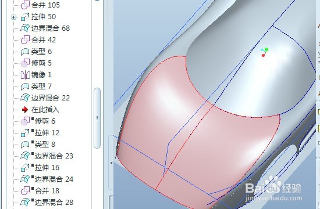Select the 类型 6 label
The height and width of the screenshot is (209, 320).
[41, 51]
